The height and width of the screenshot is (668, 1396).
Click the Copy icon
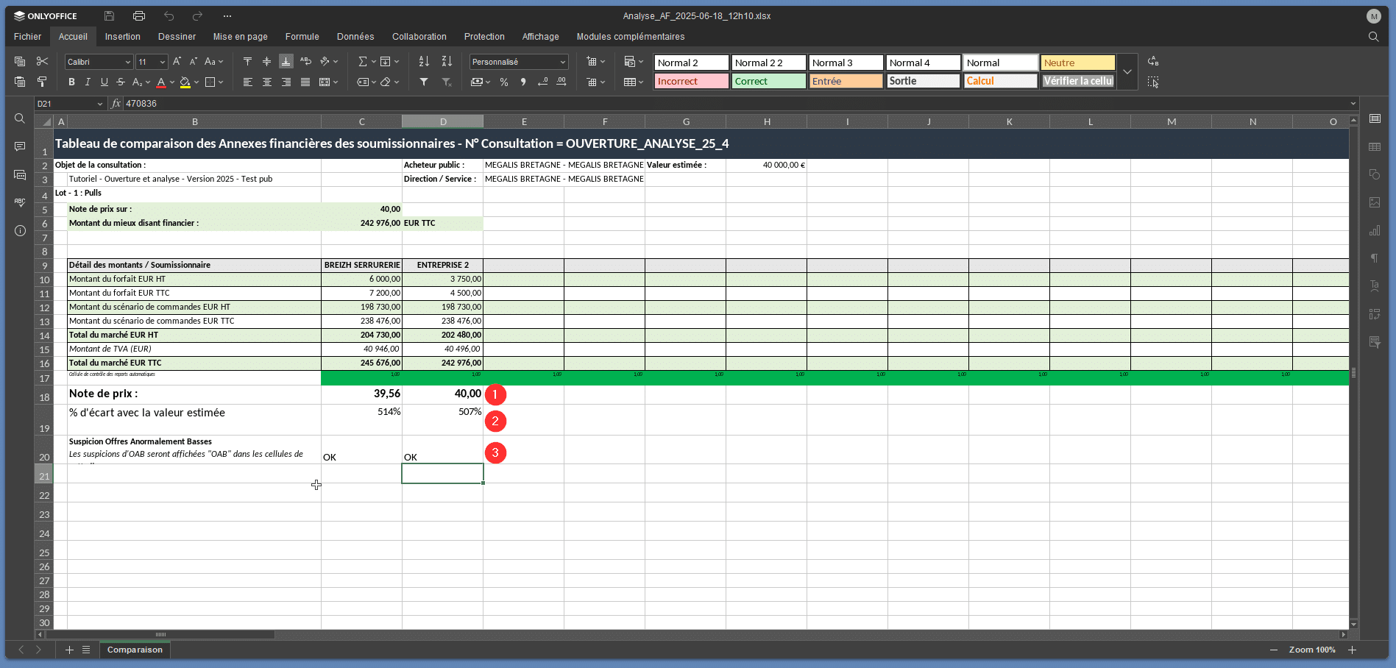tap(20, 62)
